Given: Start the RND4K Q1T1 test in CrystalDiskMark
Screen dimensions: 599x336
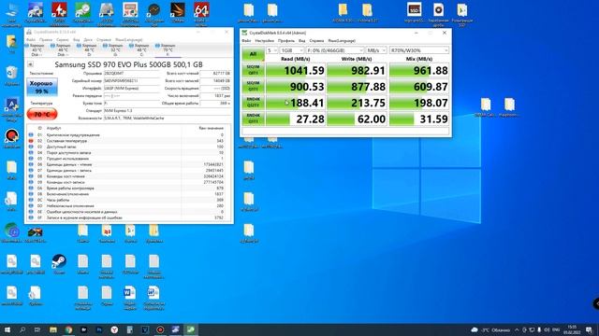Looking at the screenshot, I should point(253,119).
